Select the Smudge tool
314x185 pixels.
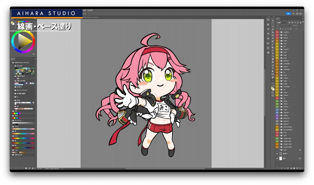[x=273, y=59]
